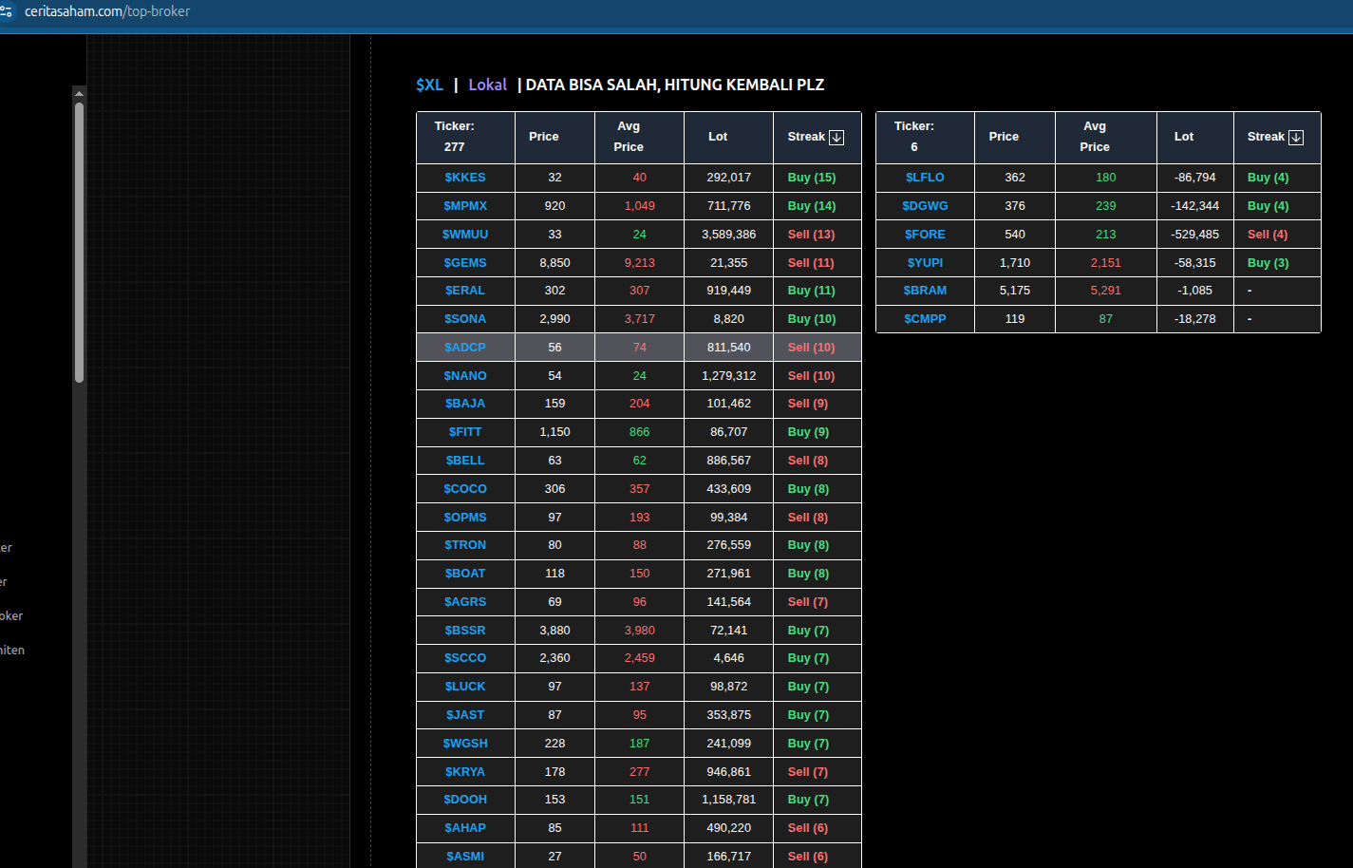Select the lot value 1,158,781
This screenshot has width=1353, height=868.
pyautogui.click(x=729, y=800)
